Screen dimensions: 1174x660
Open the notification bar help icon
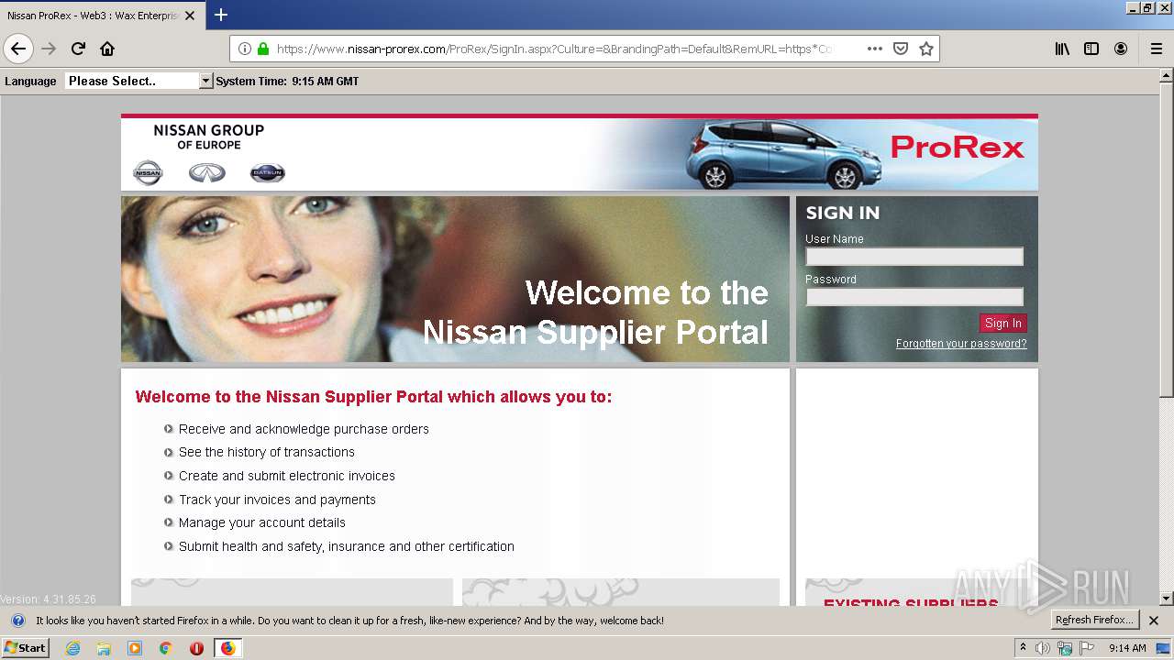[17, 621]
